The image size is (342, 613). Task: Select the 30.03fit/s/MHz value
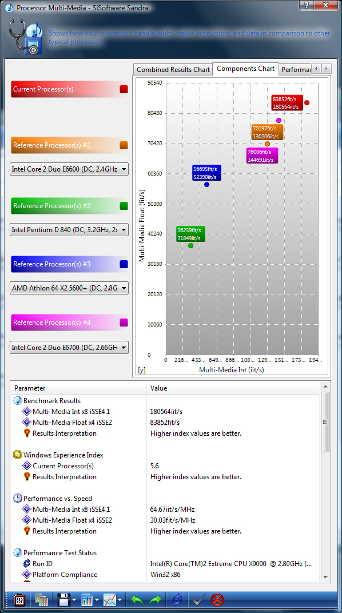click(x=173, y=520)
